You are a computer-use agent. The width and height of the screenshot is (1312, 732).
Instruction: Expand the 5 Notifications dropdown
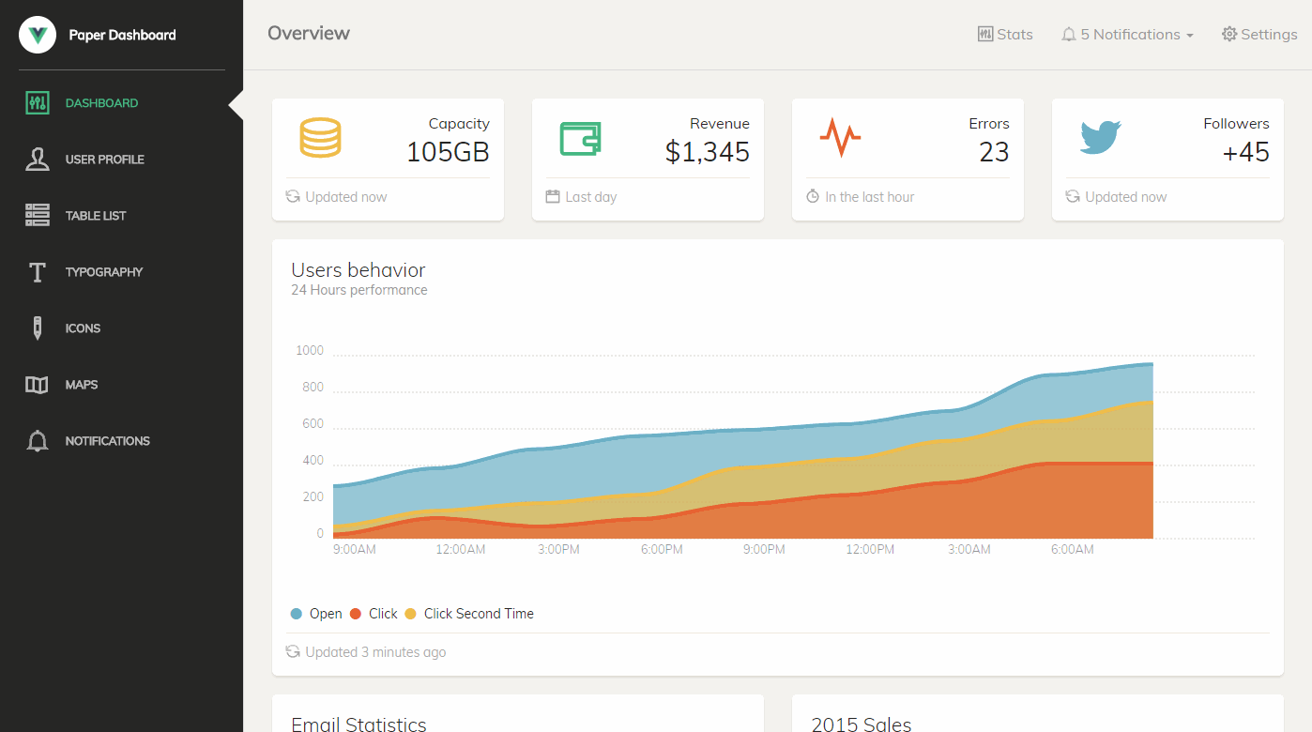1127,35
